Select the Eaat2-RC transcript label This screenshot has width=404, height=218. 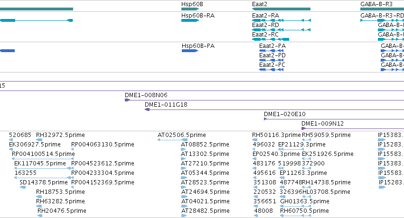pyautogui.click(x=265, y=35)
